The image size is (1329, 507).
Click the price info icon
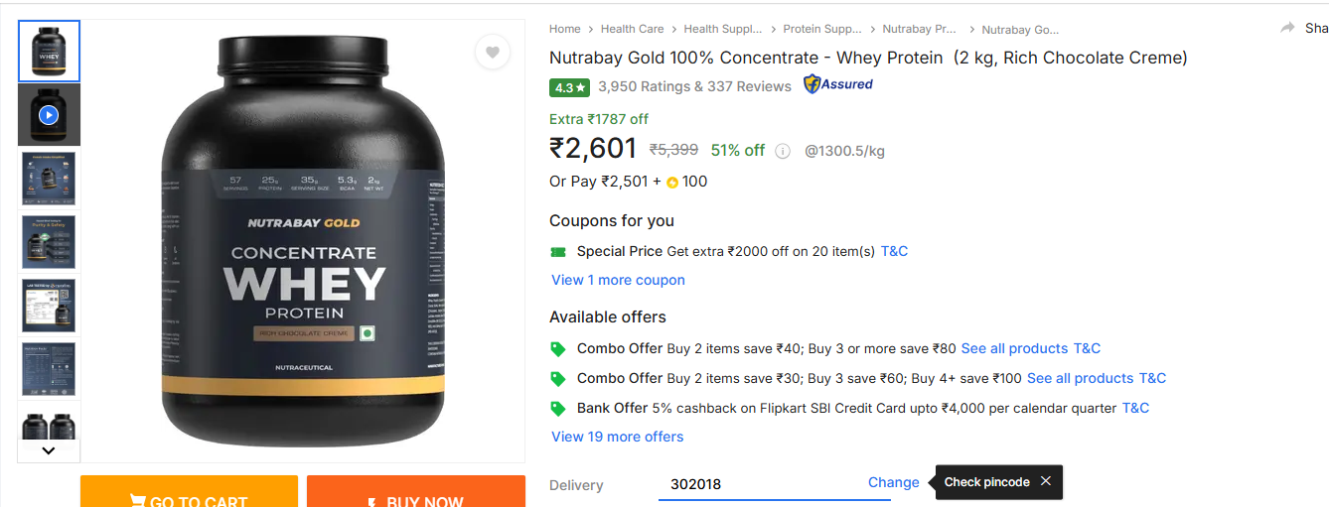tap(783, 152)
